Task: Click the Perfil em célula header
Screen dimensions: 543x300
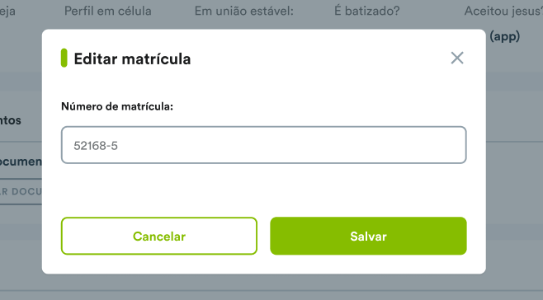Action: tap(108, 11)
